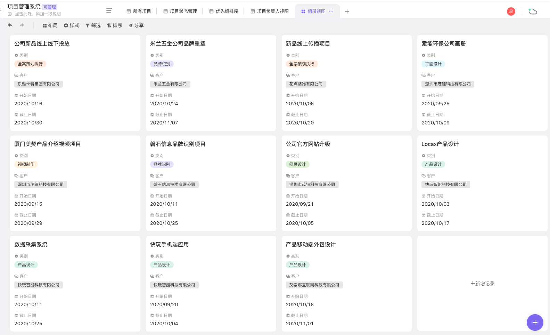550x335 pixels.
Task: Click the start date 2020/09/20
Action: pos(164,304)
